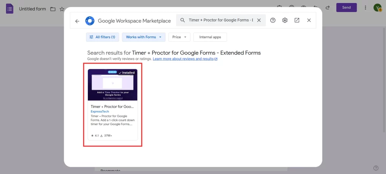386x174 pixels.
Task: Star the Untitled form
Action: 62,9
